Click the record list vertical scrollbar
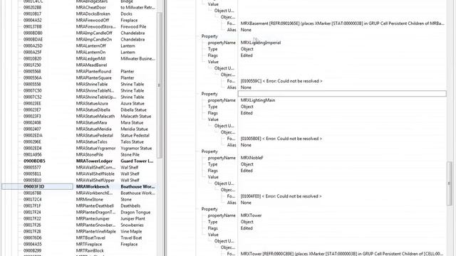 click(x=159, y=85)
